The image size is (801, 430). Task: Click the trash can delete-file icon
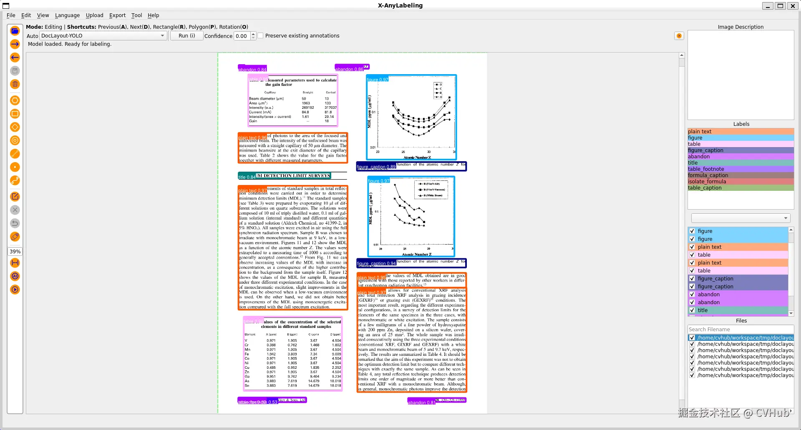click(15, 84)
